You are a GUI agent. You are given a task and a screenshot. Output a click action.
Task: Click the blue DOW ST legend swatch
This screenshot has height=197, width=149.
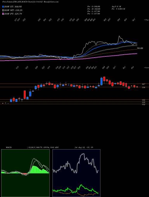point(3,7)
